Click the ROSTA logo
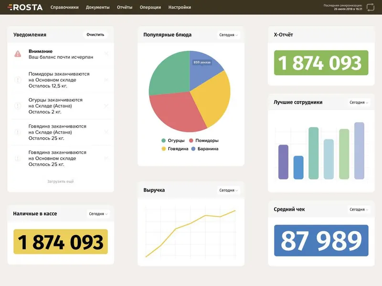Screen dimensions: 382x286 pos(25,7)
